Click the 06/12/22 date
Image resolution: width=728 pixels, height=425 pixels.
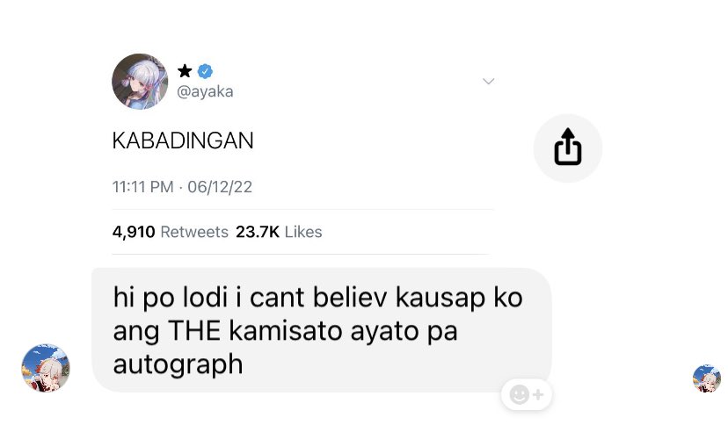[220, 187]
